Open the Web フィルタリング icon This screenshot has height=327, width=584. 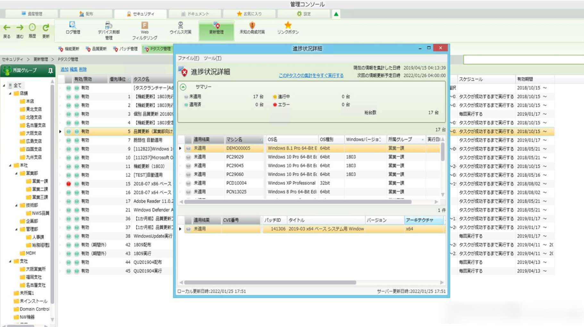145,26
